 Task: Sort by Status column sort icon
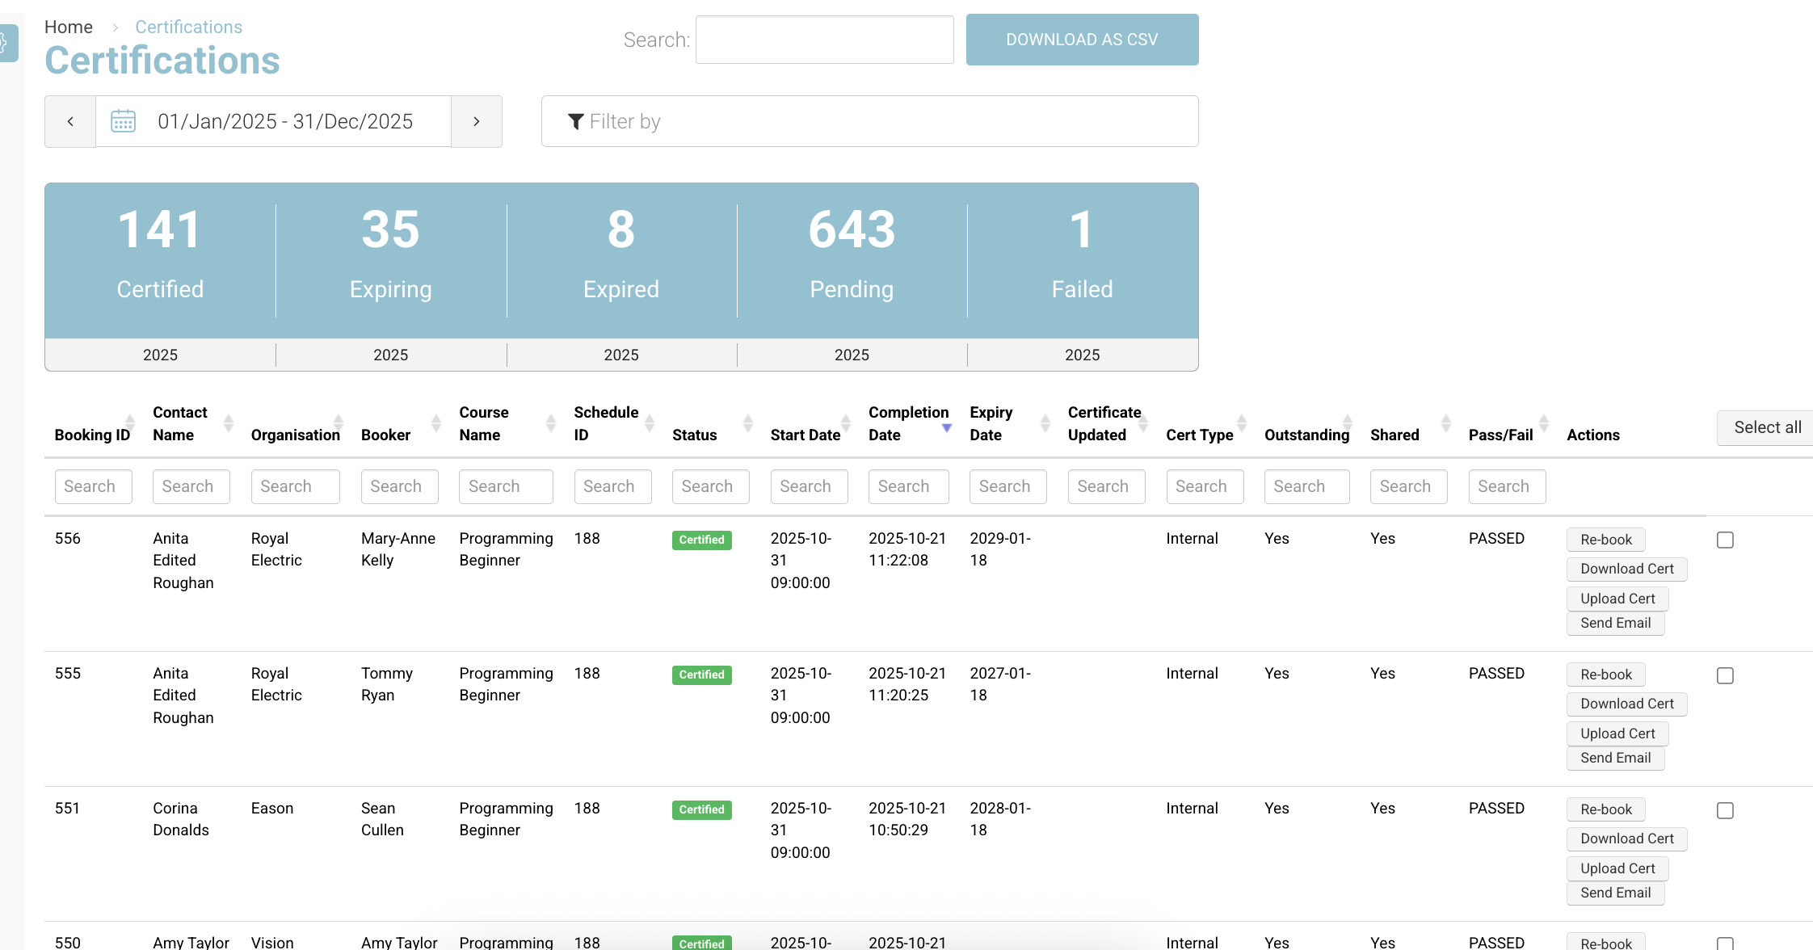pyautogui.click(x=747, y=422)
